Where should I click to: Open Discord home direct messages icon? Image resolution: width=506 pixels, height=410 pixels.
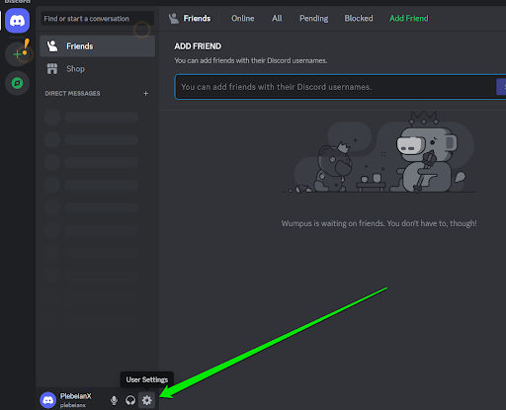coord(17,21)
